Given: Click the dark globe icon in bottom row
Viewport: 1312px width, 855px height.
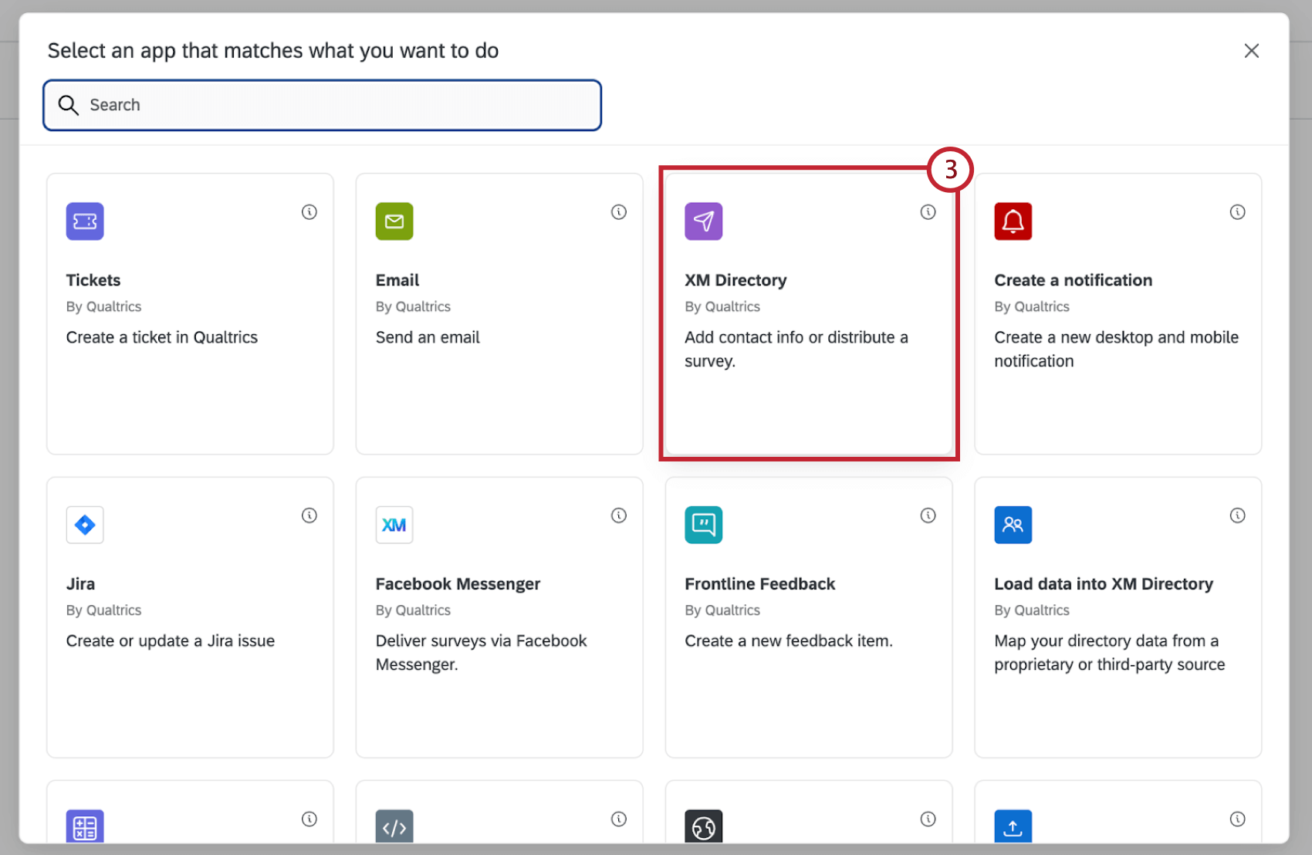Looking at the screenshot, I should [x=704, y=826].
